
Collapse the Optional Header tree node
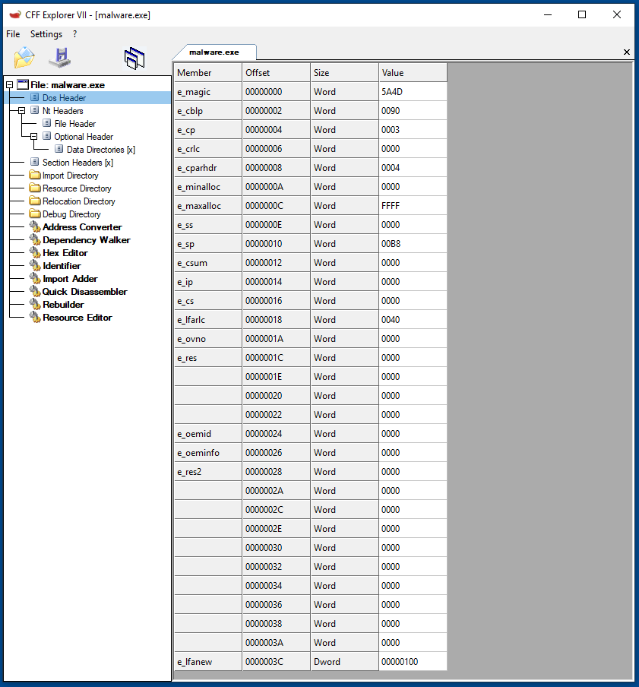[x=33, y=137]
